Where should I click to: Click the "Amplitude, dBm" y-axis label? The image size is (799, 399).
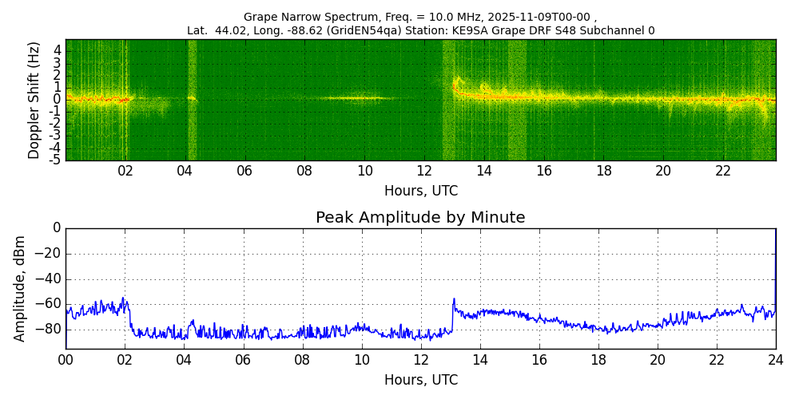(20, 288)
